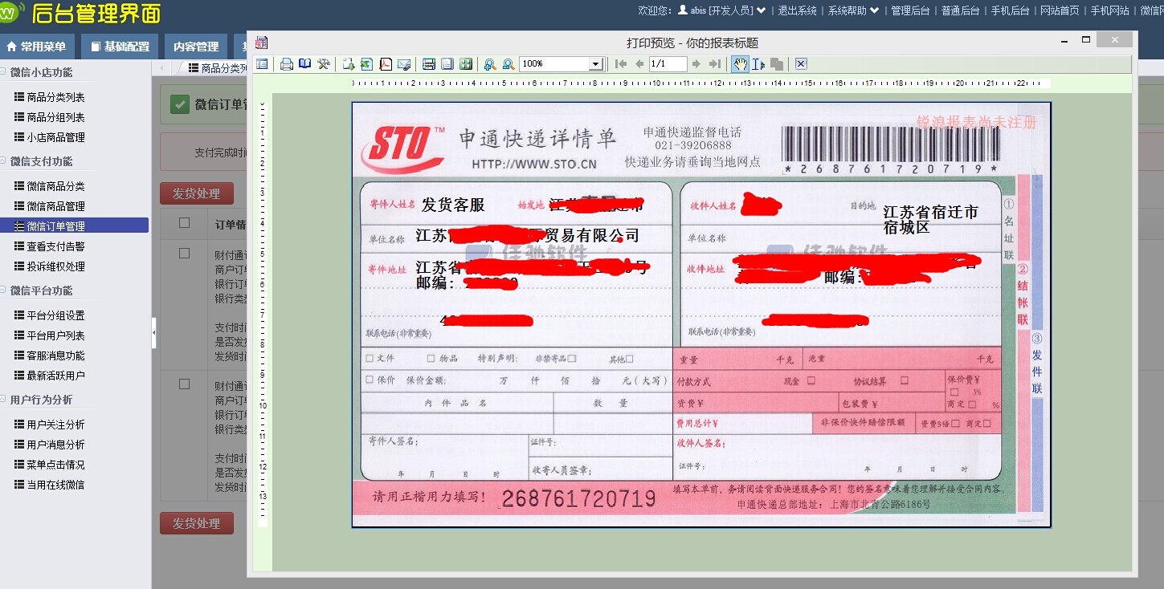This screenshot has width=1164, height=589.
Task: Check the select-all checkbox in order table header
Action: pos(185,223)
